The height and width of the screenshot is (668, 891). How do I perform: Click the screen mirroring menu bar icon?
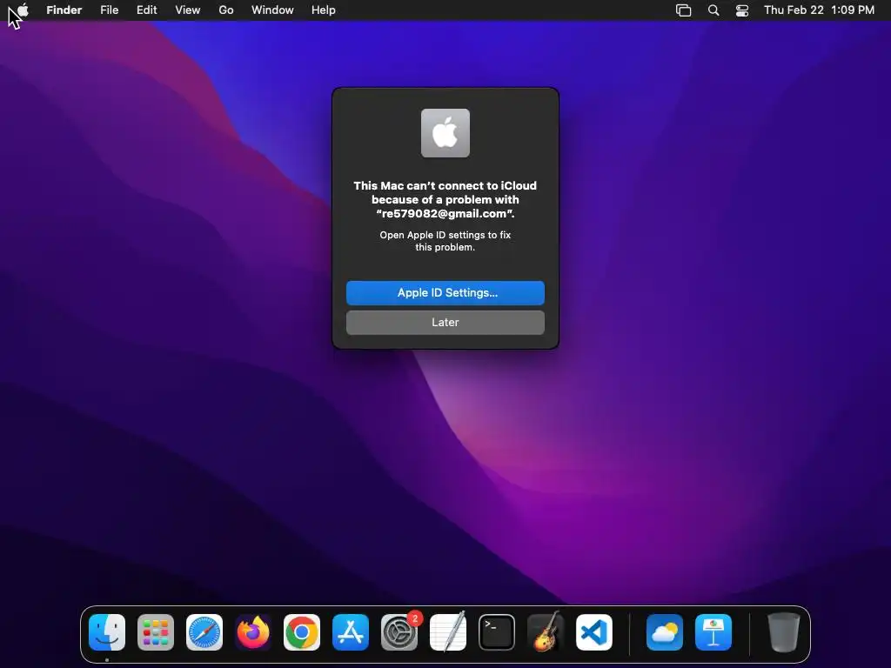click(x=684, y=10)
